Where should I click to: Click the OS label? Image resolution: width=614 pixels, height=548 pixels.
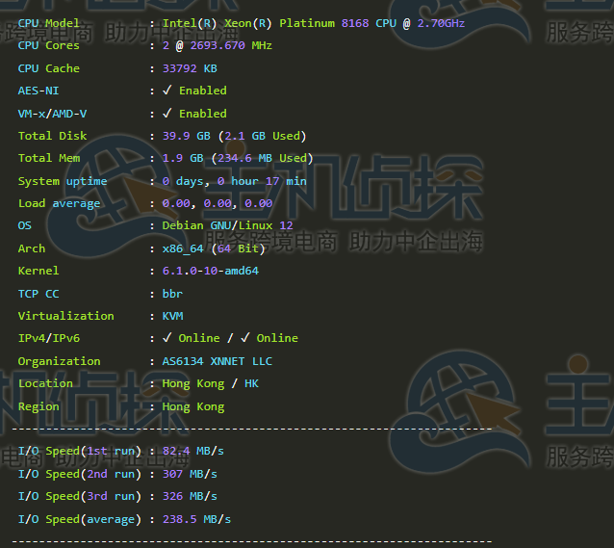25,225
